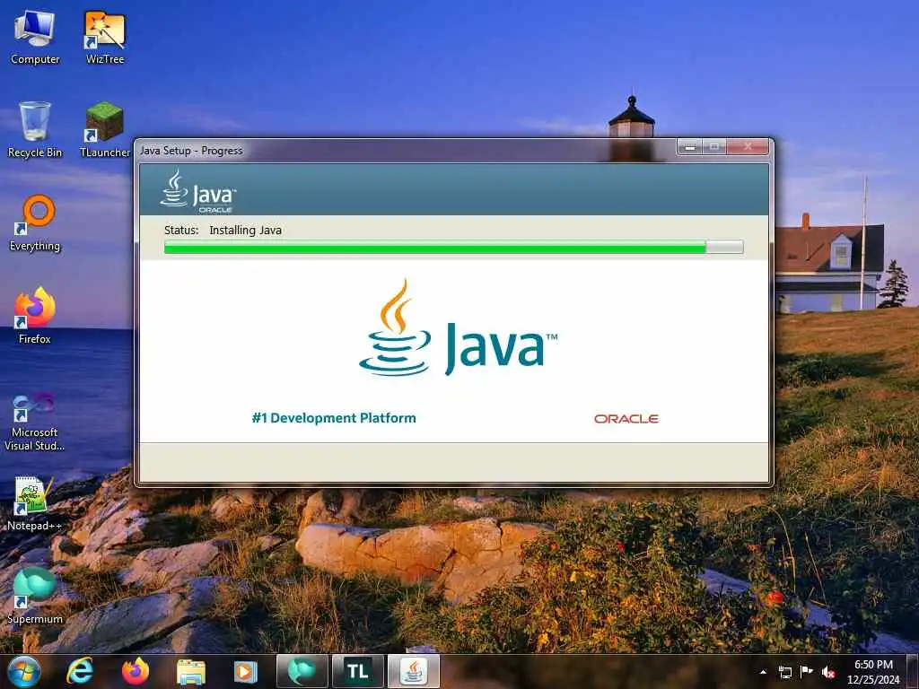Switch to Supermium taskbar window
This screenshot has width=919, height=689.
[x=302, y=671]
